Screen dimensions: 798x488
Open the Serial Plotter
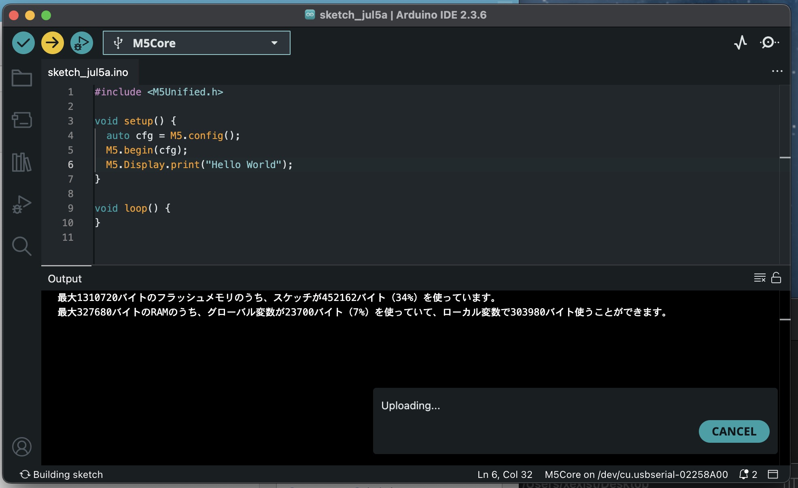[741, 42]
